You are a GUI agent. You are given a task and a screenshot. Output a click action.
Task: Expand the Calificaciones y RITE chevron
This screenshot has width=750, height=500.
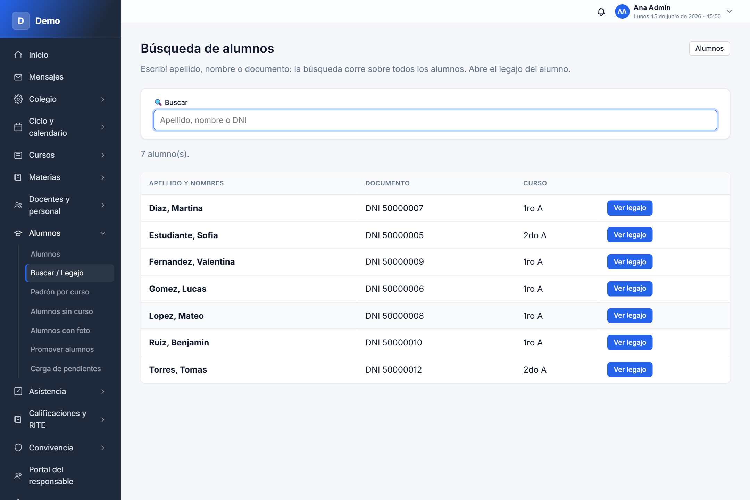coord(103,419)
